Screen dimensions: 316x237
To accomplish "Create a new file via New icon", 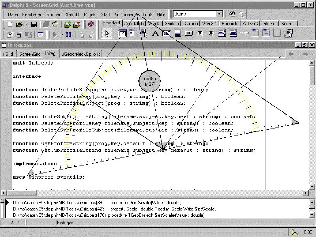I will 10,24.
